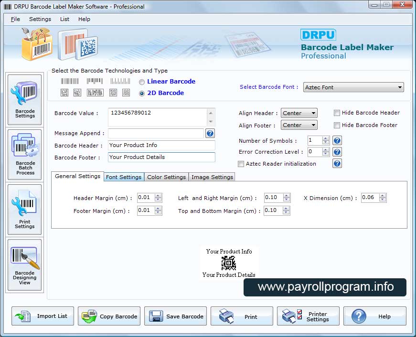Click the Barcode Footer input field

(161, 157)
